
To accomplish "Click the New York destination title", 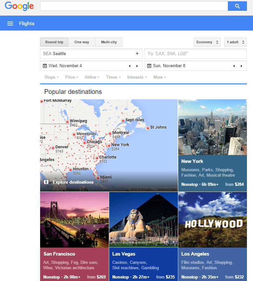I will tap(192, 161).
